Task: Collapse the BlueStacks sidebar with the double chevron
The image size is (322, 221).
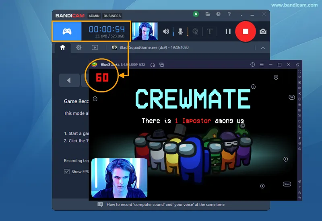Action: [x=297, y=65]
